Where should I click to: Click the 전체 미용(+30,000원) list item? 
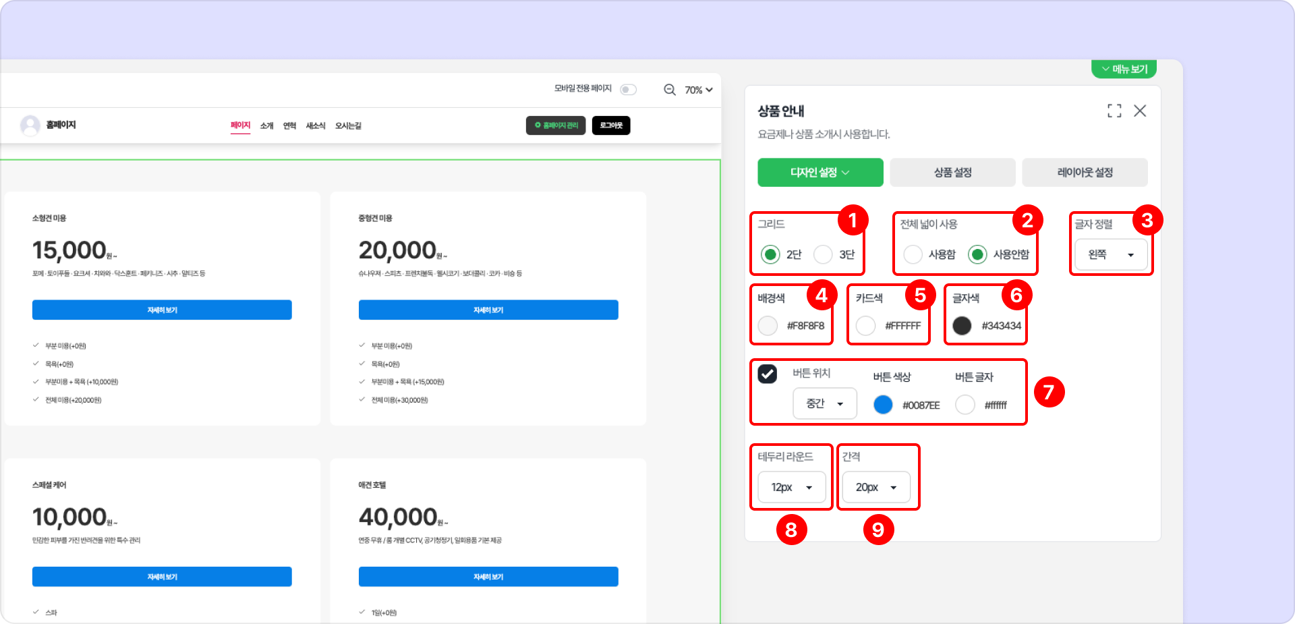coord(400,400)
